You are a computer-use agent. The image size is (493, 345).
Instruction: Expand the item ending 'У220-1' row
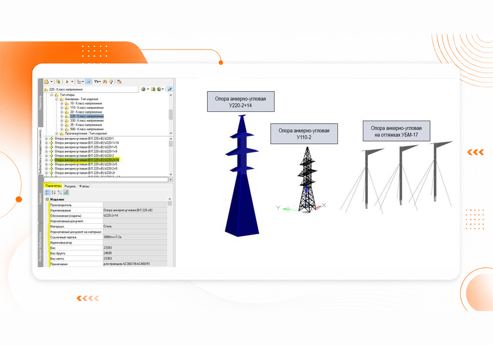(46, 138)
